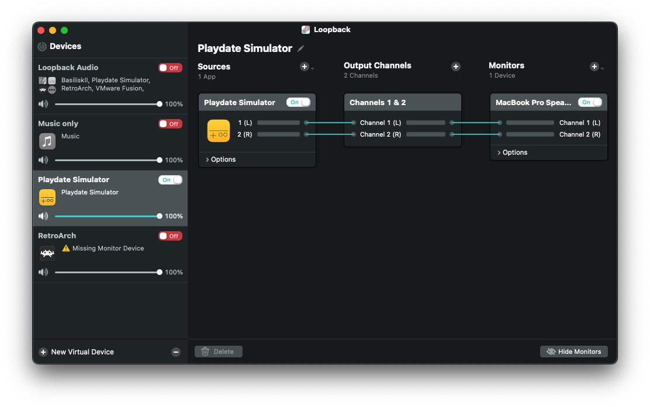Click source 2 (R) output connector dot
The width and height of the screenshot is (650, 407).
(306, 134)
